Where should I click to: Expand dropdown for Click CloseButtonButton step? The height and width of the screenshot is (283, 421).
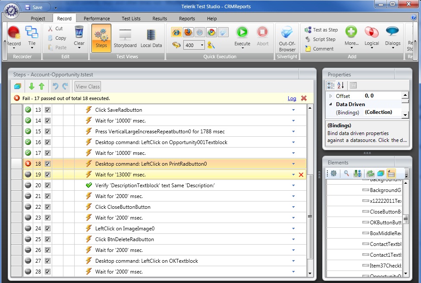pyautogui.click(x=293, y=207)
